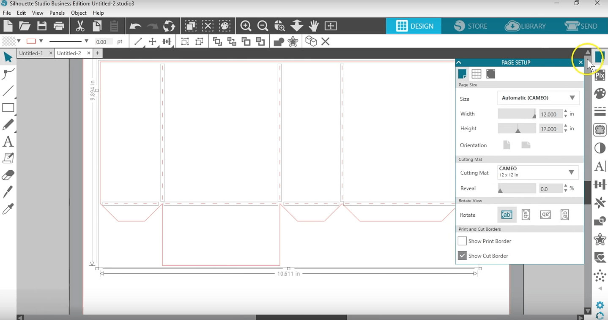This screenshot has width=608, height=320.
Task: Choose the Knife tool
Action: (8, 192)
